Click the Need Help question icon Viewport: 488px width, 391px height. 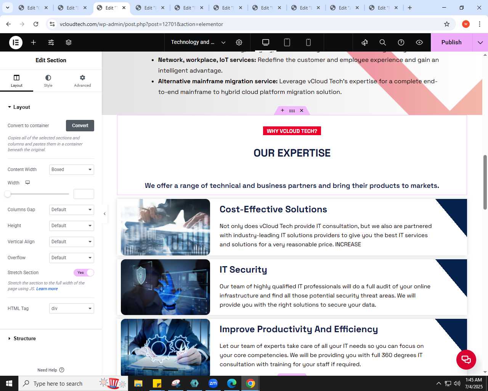[62, 370]
